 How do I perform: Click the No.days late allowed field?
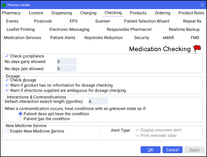click(x=66, y=69)
